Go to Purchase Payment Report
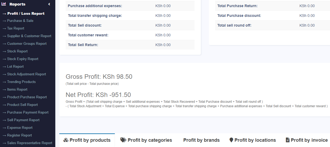Image resolution: width=330 pixels, height=147 pixels. pos(25,112)
